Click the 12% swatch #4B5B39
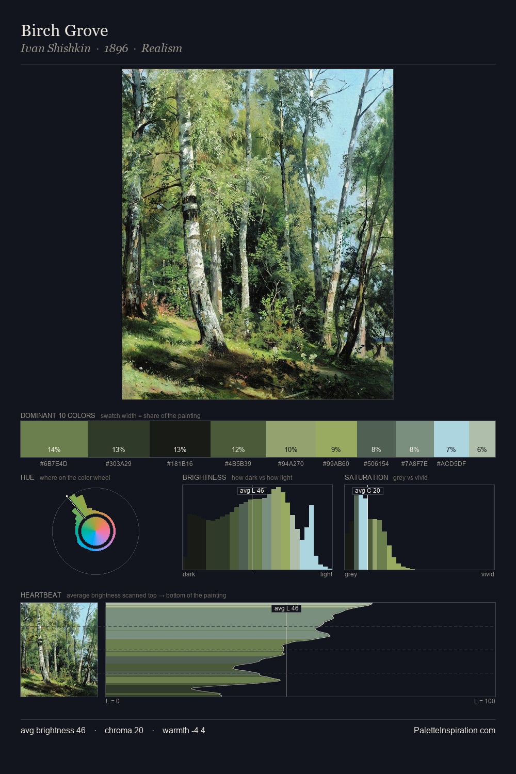 click(238, 439)
